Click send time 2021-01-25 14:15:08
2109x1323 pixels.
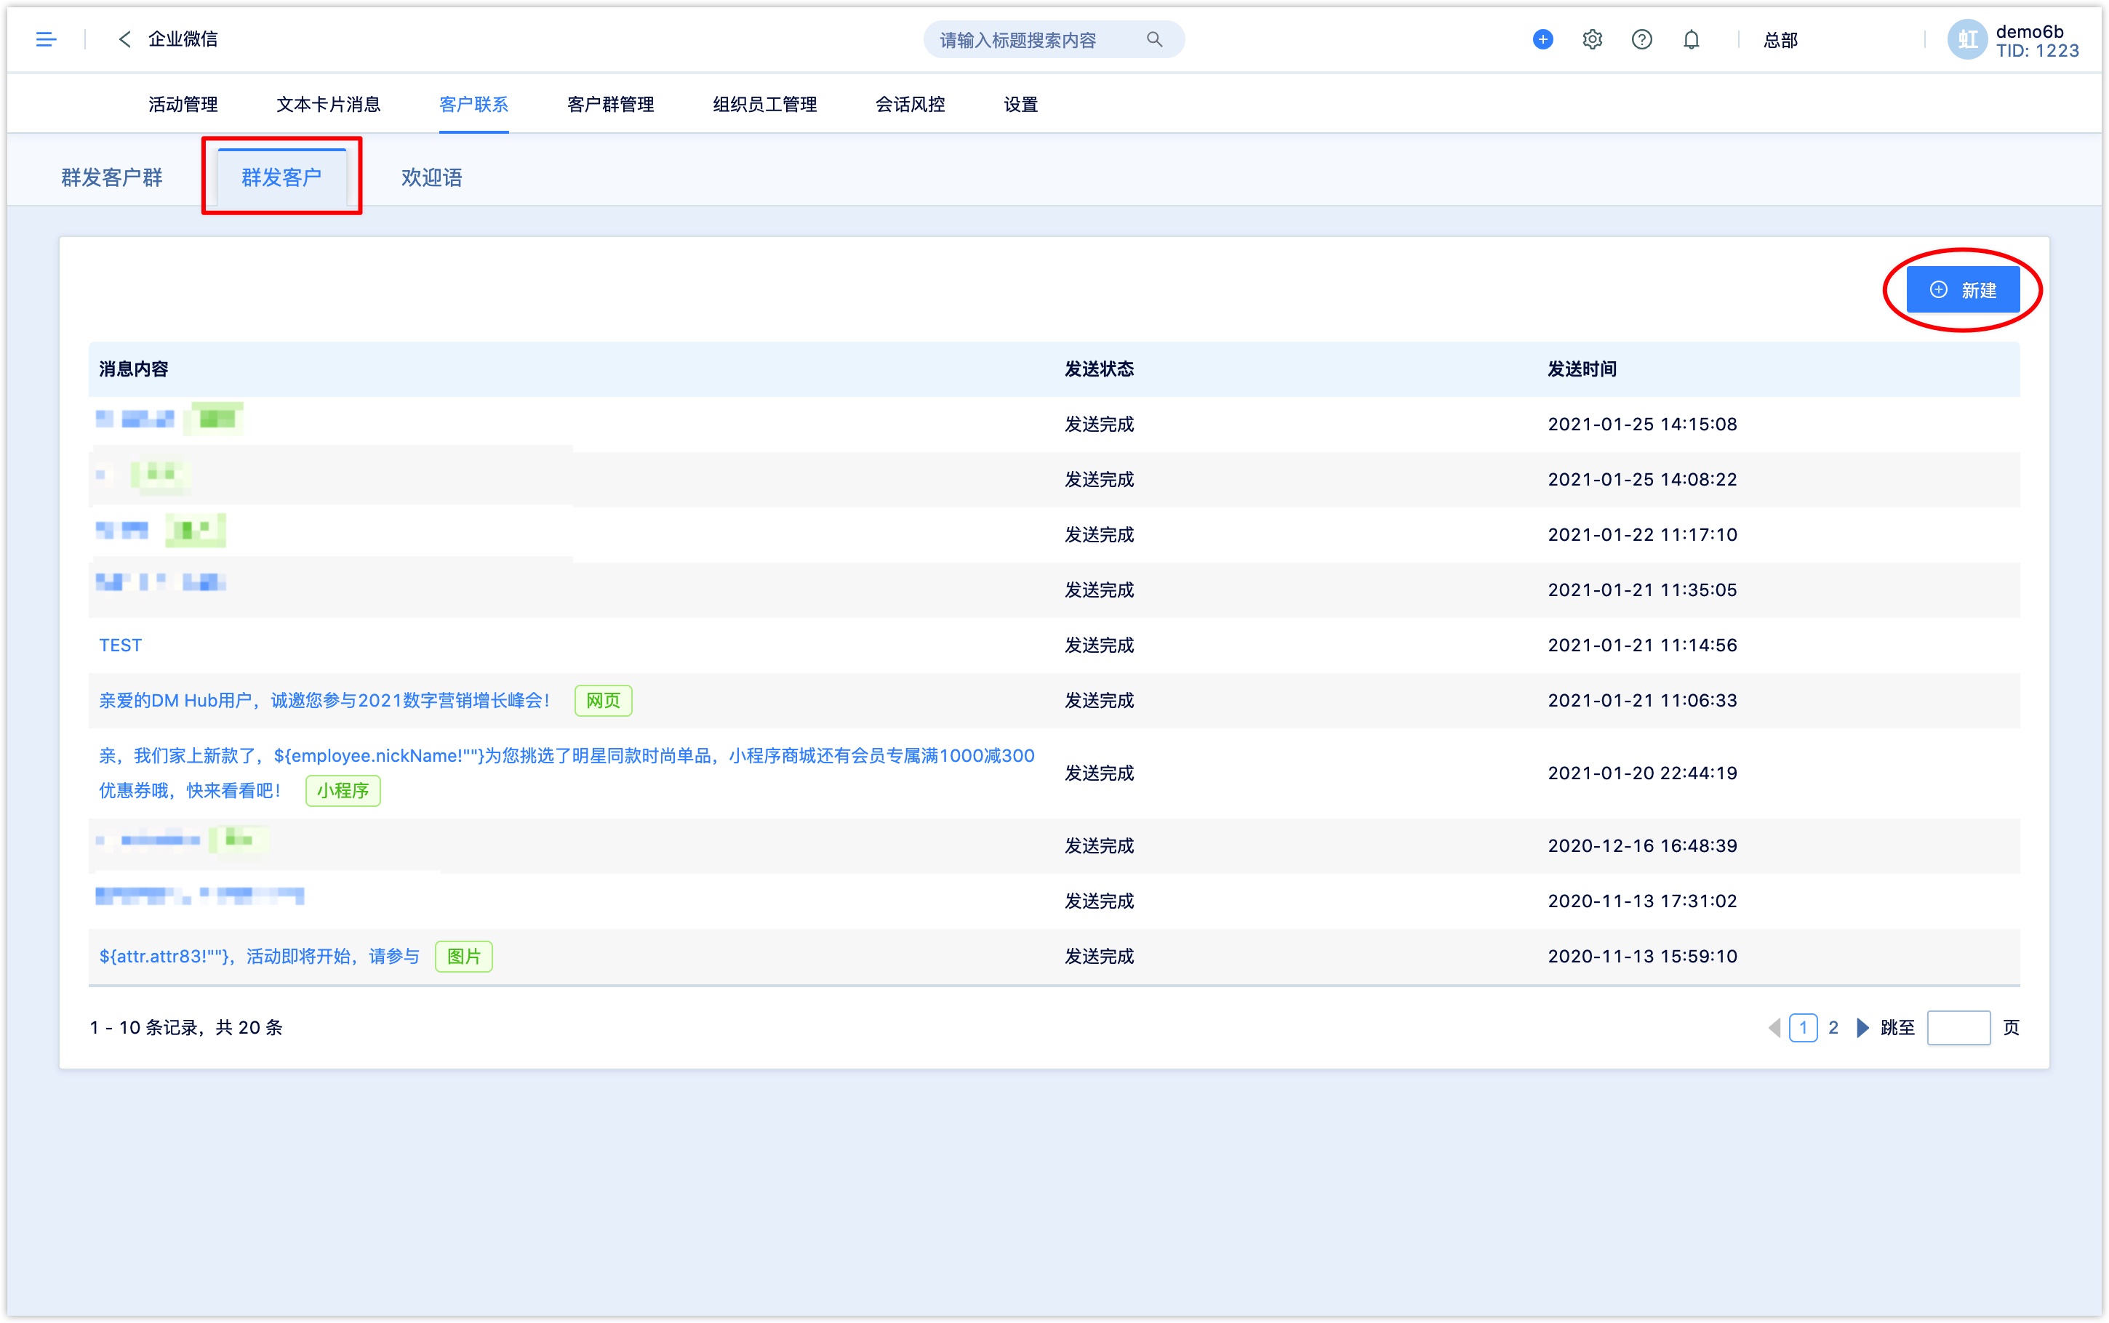(1643, 425)
